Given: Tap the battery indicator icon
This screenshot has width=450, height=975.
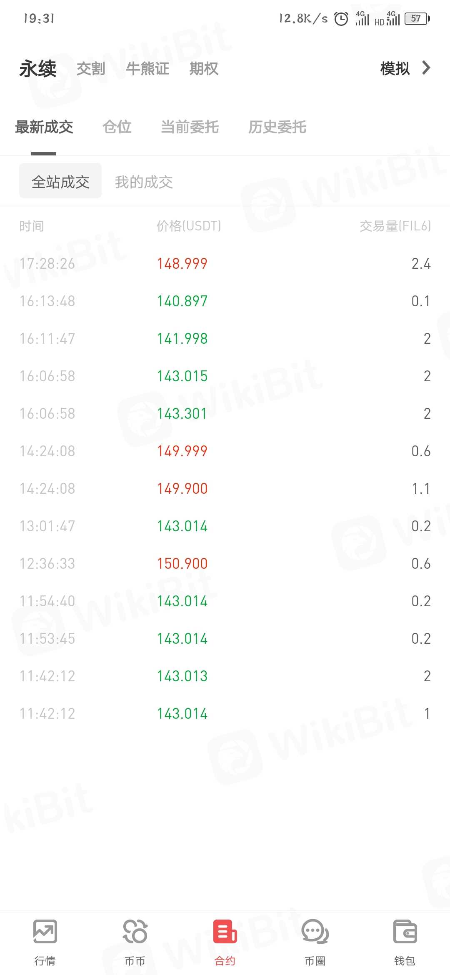Looking at the screenshot, I should 417,19.
